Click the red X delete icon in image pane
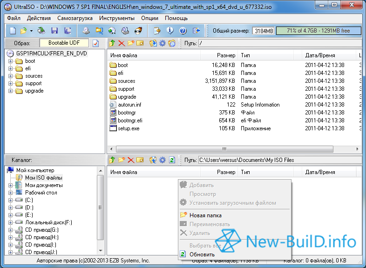 pyautogui.click(x=122, y=43)
